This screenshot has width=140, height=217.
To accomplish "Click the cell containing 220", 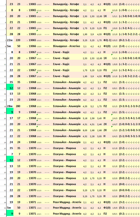I will coord(18,40).
